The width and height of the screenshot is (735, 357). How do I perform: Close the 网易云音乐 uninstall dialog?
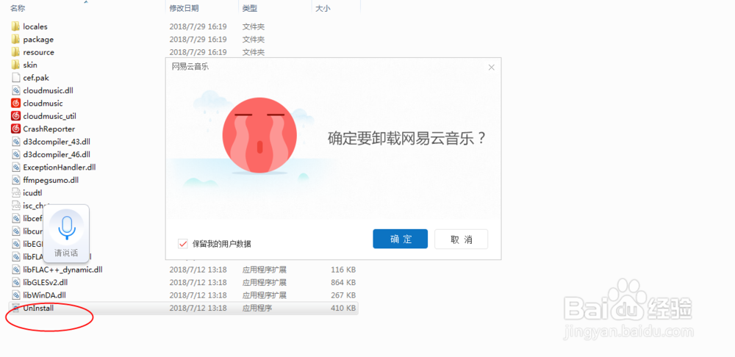tap(491, 68)
